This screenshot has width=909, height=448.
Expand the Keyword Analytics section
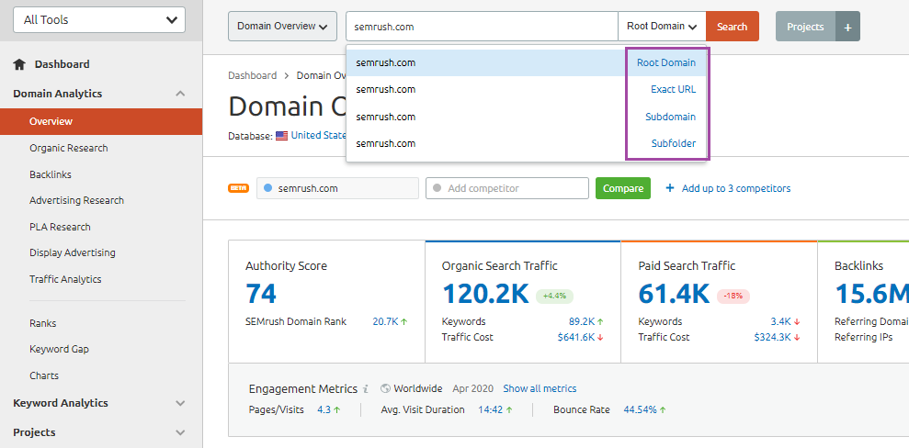(x=180, y=403)
